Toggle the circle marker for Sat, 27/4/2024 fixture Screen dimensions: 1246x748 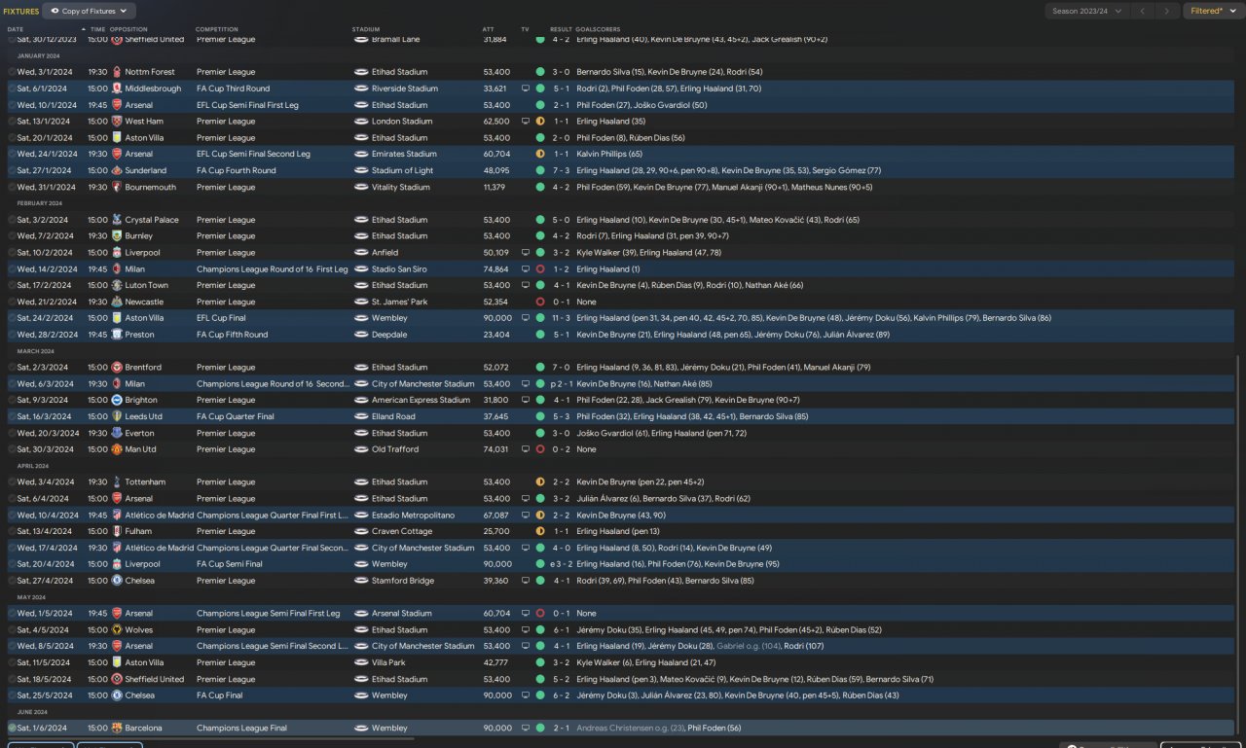point(13,581)
